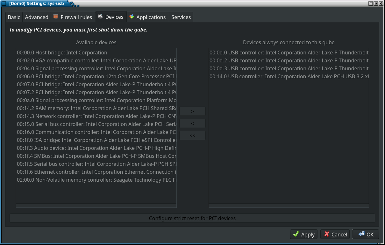The image size is (385, 245).
Task: Click the green checkmark Apply icon
Action: pos(296,234)
